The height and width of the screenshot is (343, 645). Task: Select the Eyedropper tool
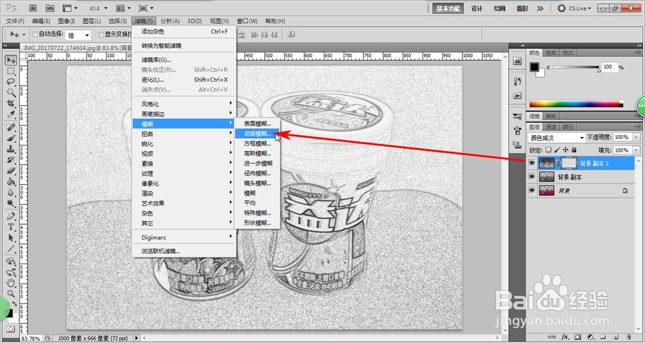click(11, 114)
